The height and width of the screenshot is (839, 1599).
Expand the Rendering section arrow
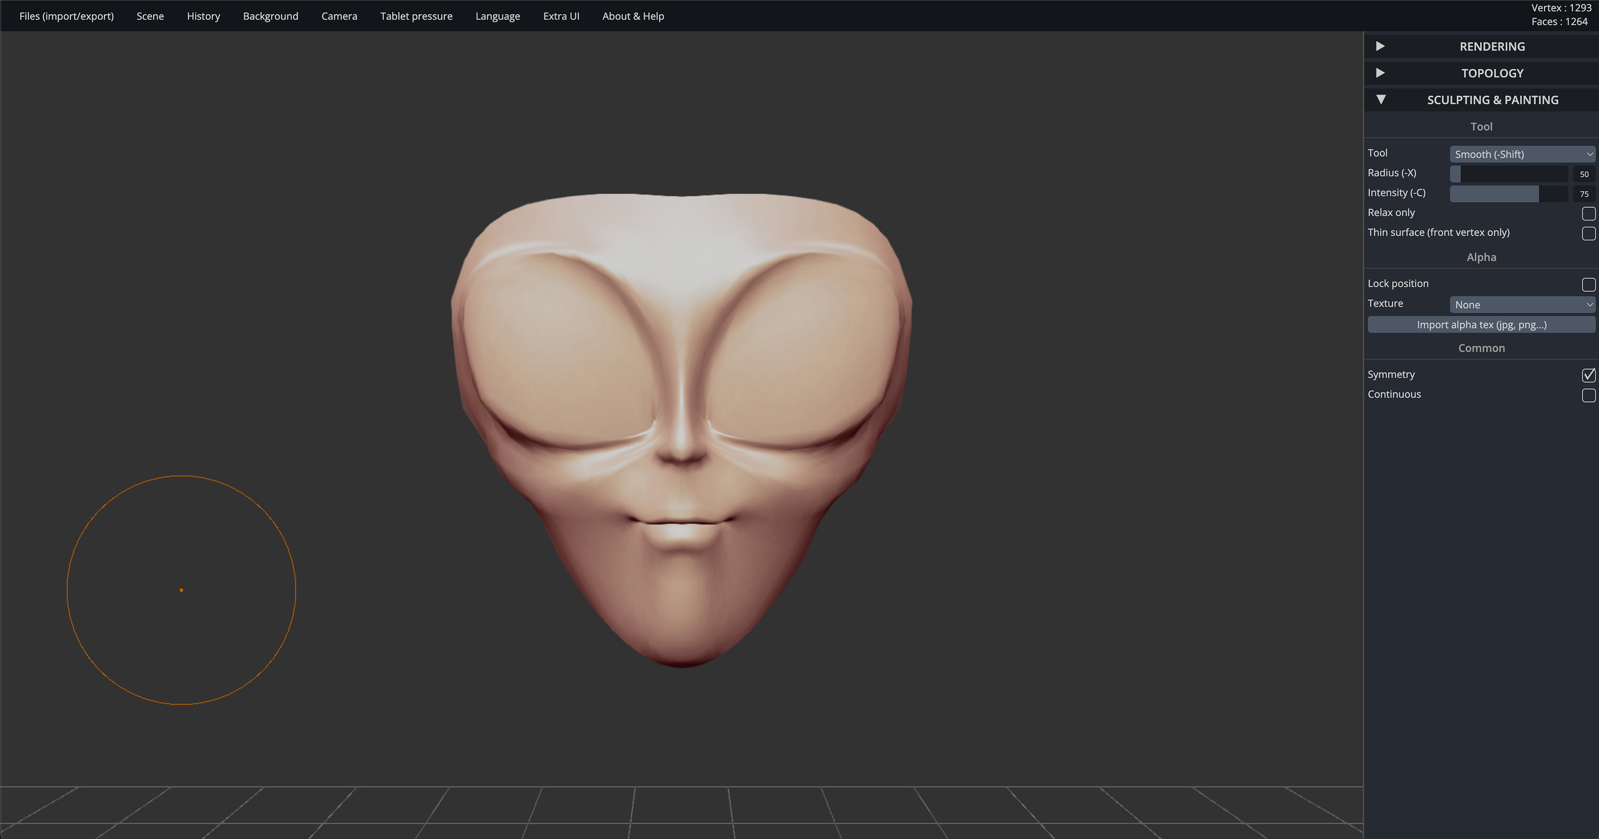point(1380,46)
